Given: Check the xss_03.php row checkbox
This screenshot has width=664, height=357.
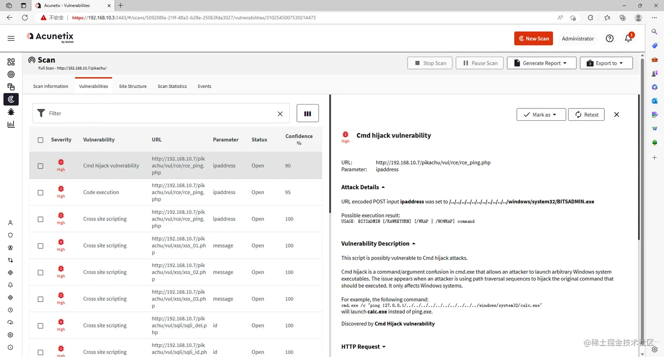Looking at the screenshot, I should [40, 299].
